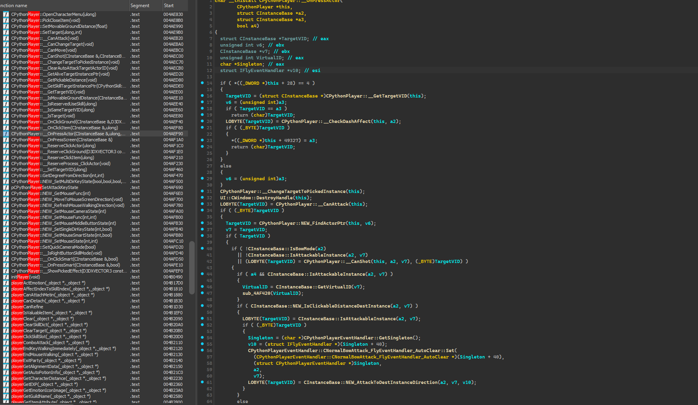Viewport: 698px width, 405px height.
Task: Toggle the breakpoint dot on pseudocode line 14
Action: tap(202, 83)
